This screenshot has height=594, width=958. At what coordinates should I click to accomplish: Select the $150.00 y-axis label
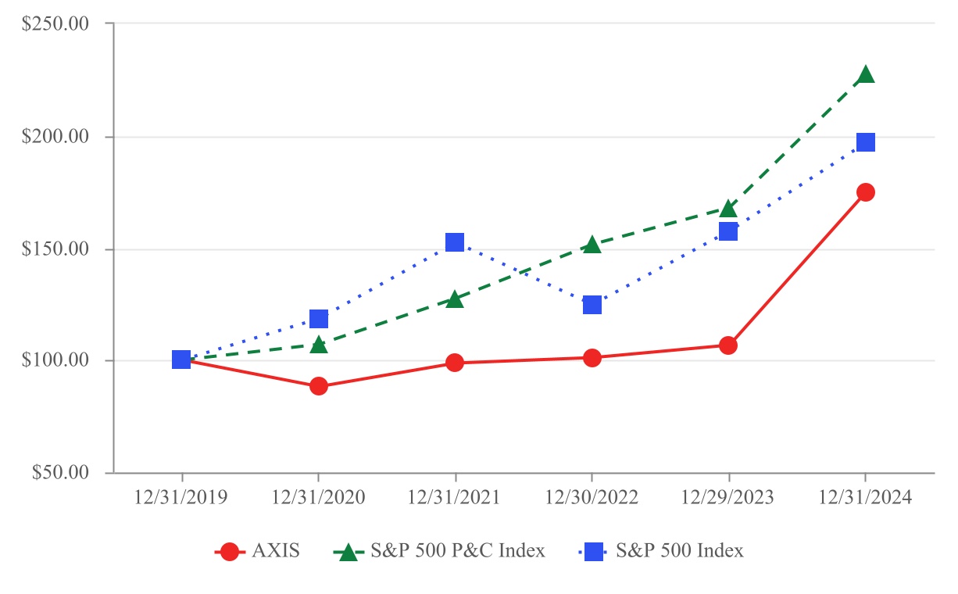(x=56, y=250)
